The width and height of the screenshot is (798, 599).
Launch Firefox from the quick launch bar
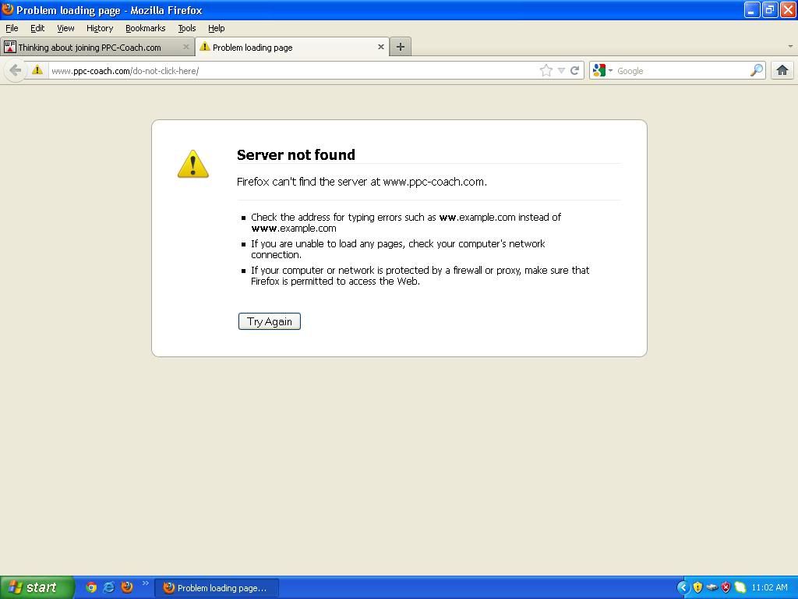[127, 587]
